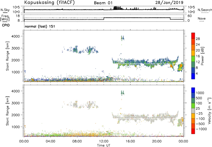The width and height of the screenshot is (212, 147).
Task: Click the "Velocity [m s⁻¹]" colorbar title
Action: pyautogui.click(x=209, y=111)
